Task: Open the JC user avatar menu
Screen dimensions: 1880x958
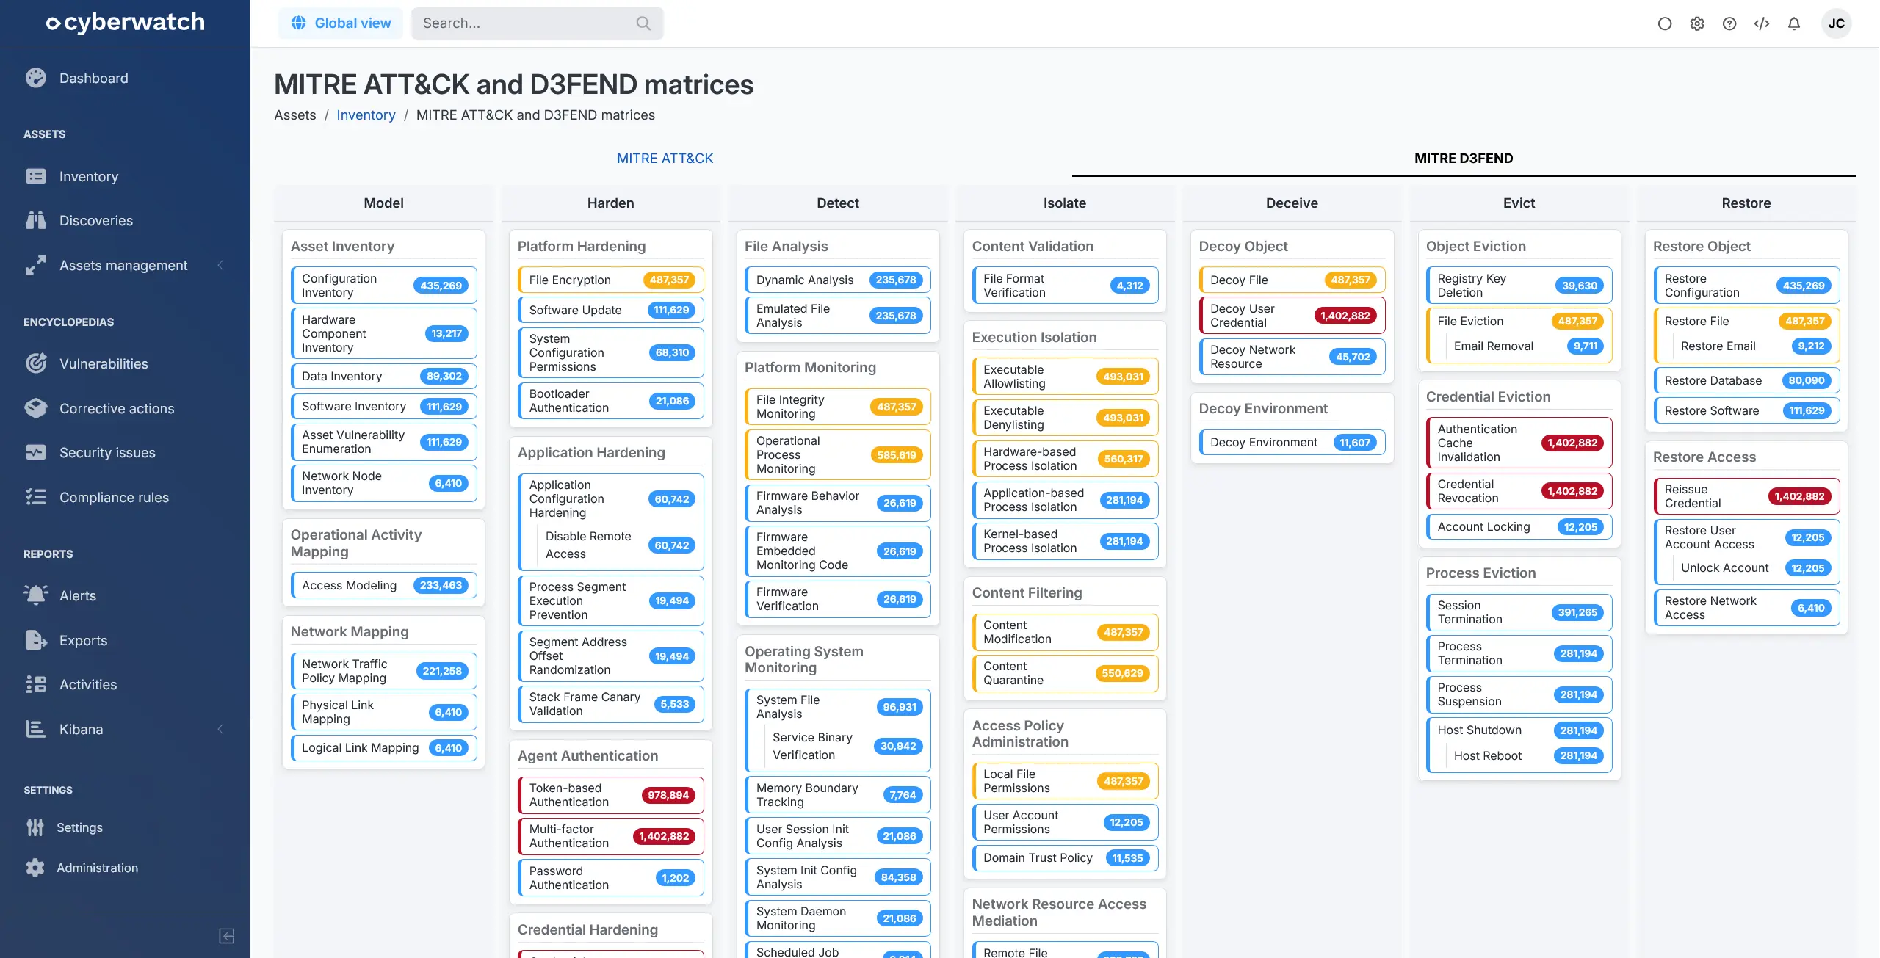Action: (x=1836, y=23)
